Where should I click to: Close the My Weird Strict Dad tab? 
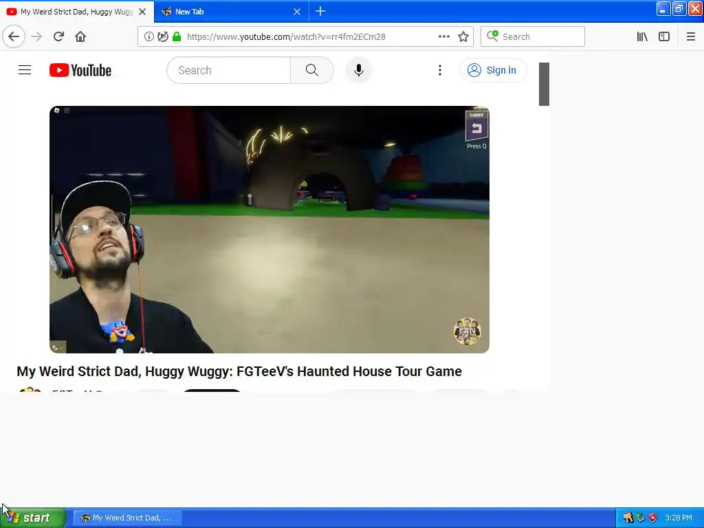[142, 12]
